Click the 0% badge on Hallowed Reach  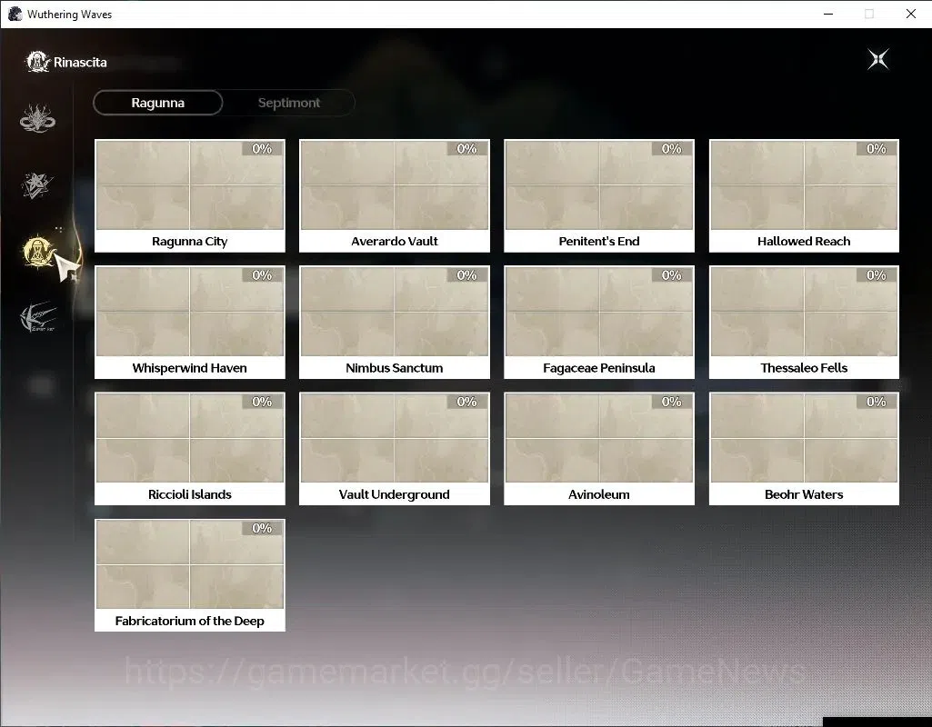coord(877,148)
